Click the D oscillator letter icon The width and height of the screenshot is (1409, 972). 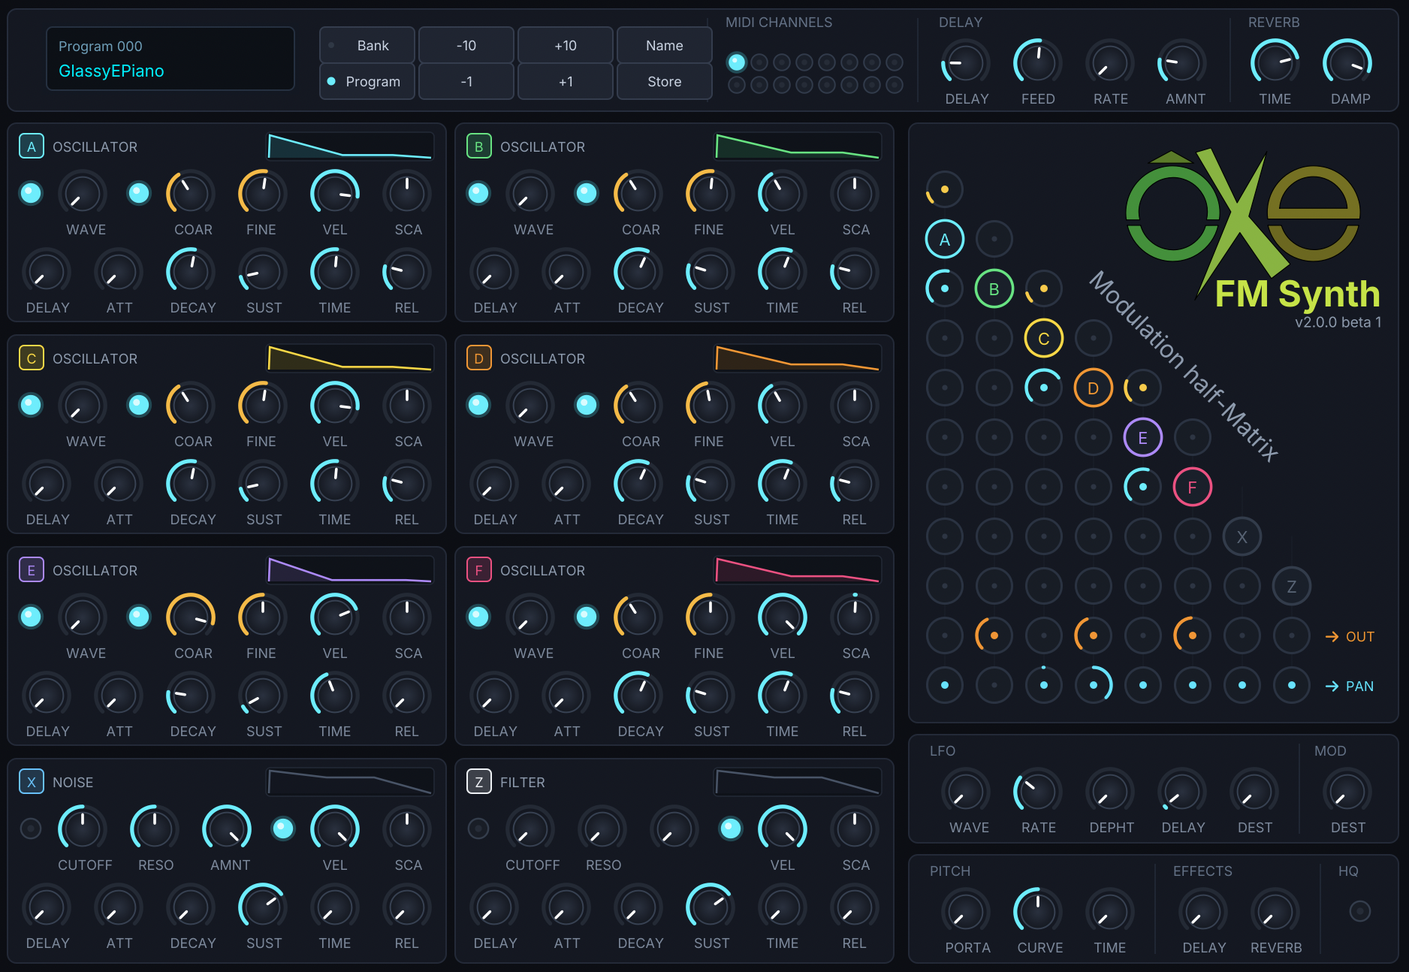pyautogui.click(x=478, y=358)
